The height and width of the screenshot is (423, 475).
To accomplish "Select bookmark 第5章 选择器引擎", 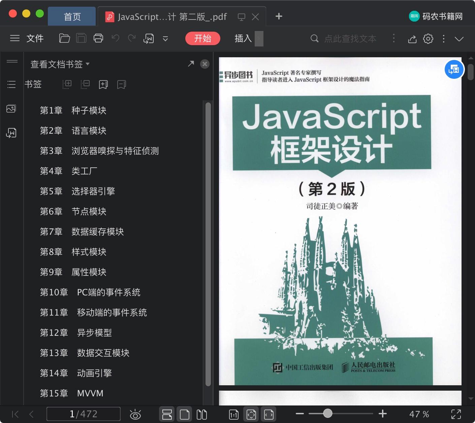I will (77, 191).
